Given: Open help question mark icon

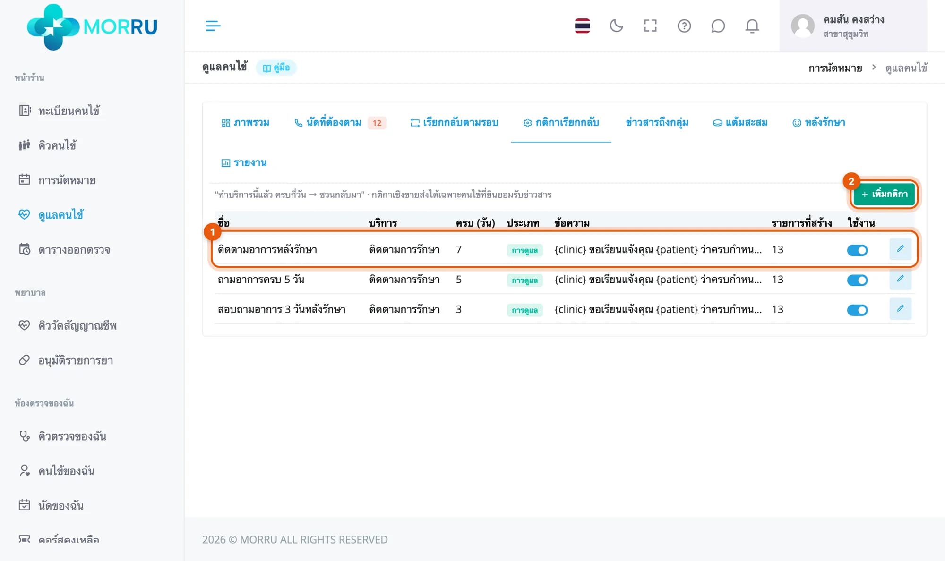Looking at the screenshot, I should (x=684, y=25).
